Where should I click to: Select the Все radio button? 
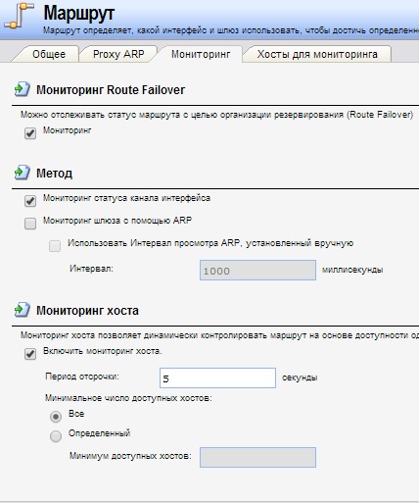[x=56, y=417]
